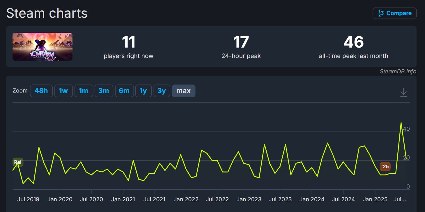The height and width of the screenshot is (212, 425).
Task: Click the 46 all-time peak stat
Action: pyautogui.click(x=353, y=47)
